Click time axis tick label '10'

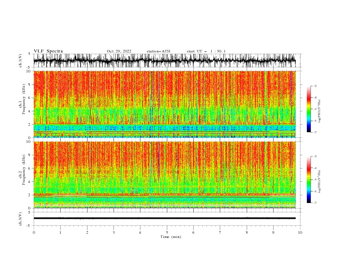point(300,232)
